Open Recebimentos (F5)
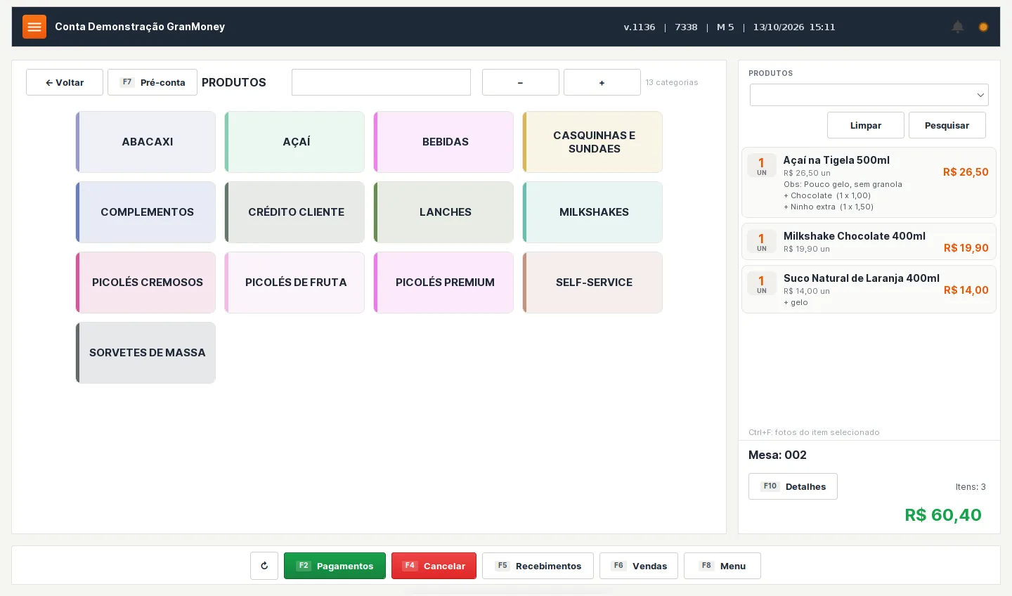Image resolution: width=1012 pixels, height=596 pixels. [x=538, y=566]
